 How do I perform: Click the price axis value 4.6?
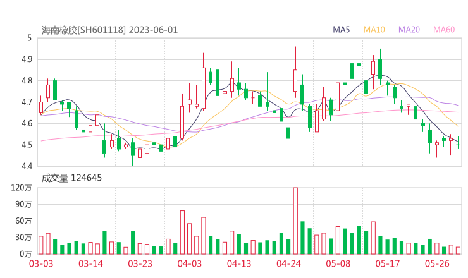27,123
